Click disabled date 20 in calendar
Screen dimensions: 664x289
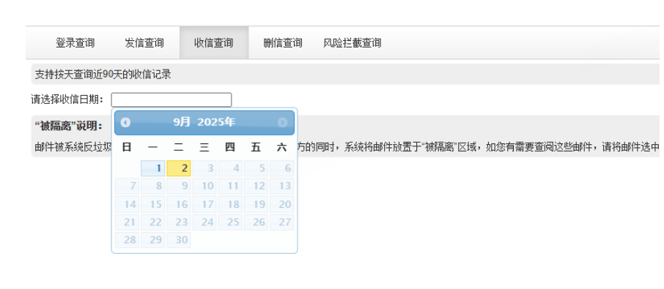pyautogui.click(x=282, y=204)
